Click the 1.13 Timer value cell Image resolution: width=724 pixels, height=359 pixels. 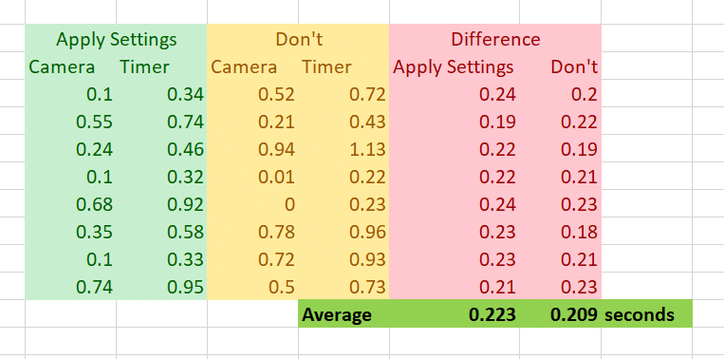coord(344,149)
